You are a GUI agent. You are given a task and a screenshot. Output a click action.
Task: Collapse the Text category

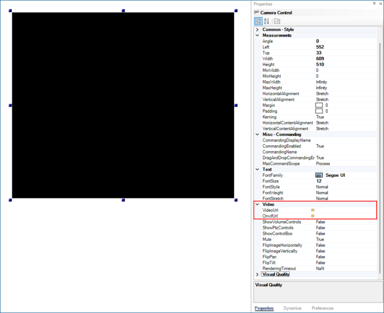(257, 169)
